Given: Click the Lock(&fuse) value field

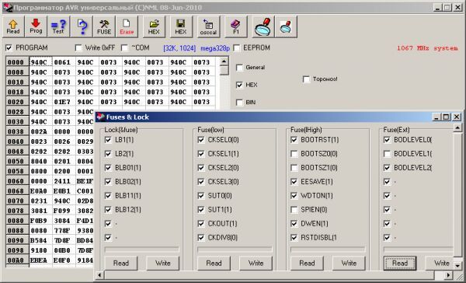Looking at the screenshot, I should tap(142, 250).
